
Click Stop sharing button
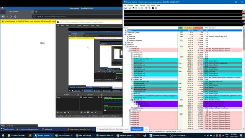point(137,129)
